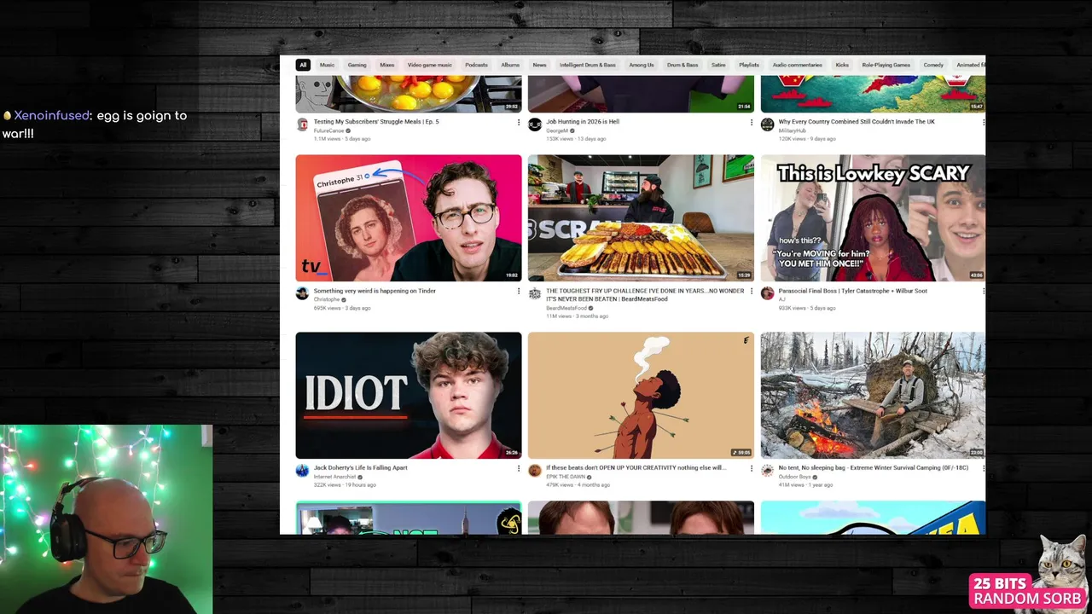Open 'If these beats don't OPEN UP' title
The width and height of the screenshot is (1092, 614).
tap(636, 468)
